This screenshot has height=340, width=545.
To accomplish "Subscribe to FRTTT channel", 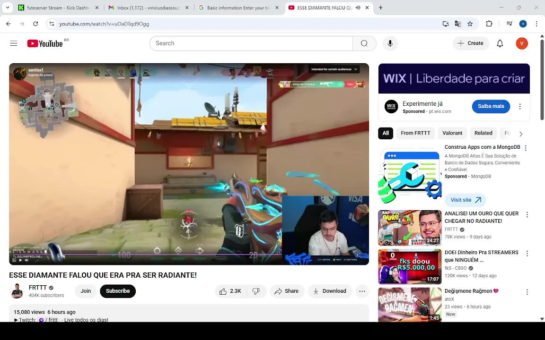I will [x=117, y=291].
